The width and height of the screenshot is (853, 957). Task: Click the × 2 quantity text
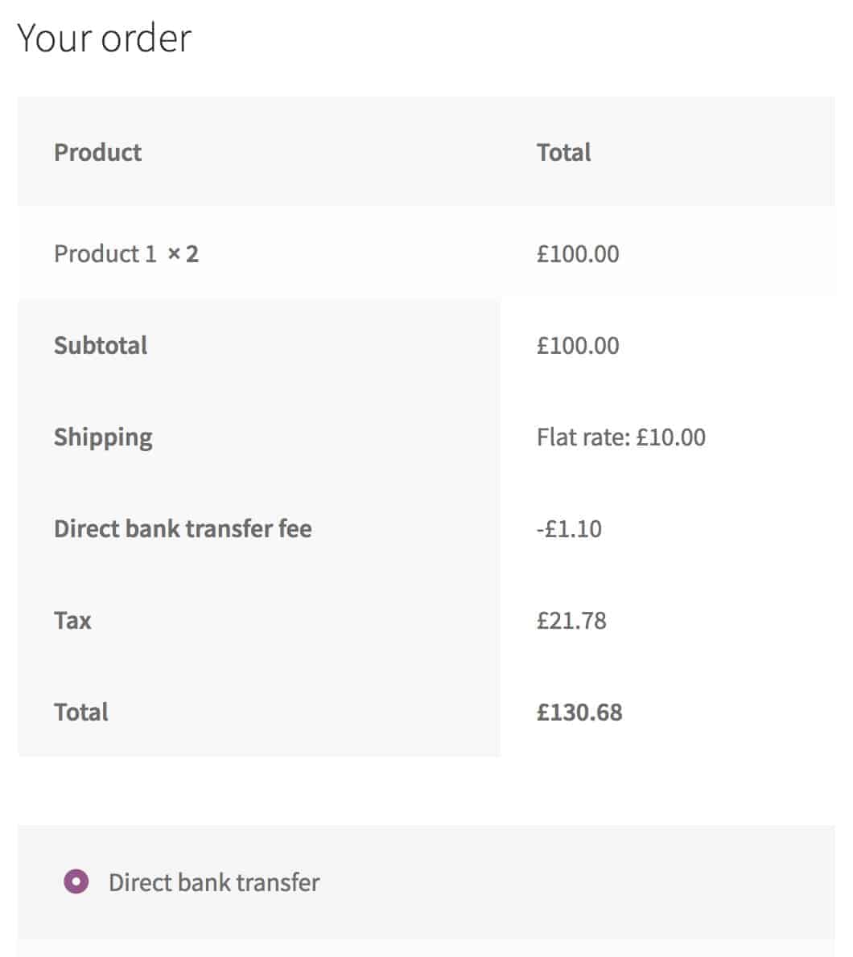click(x=183, y=253)
